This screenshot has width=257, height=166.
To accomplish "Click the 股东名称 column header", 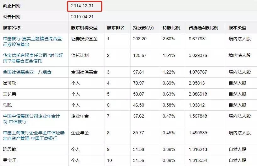I will [12, 28].
